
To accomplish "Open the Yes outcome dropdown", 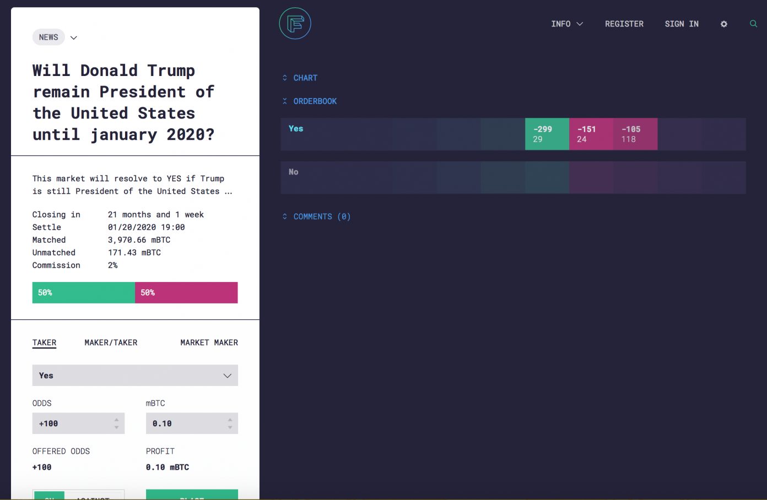I will (x=135, y=376).
